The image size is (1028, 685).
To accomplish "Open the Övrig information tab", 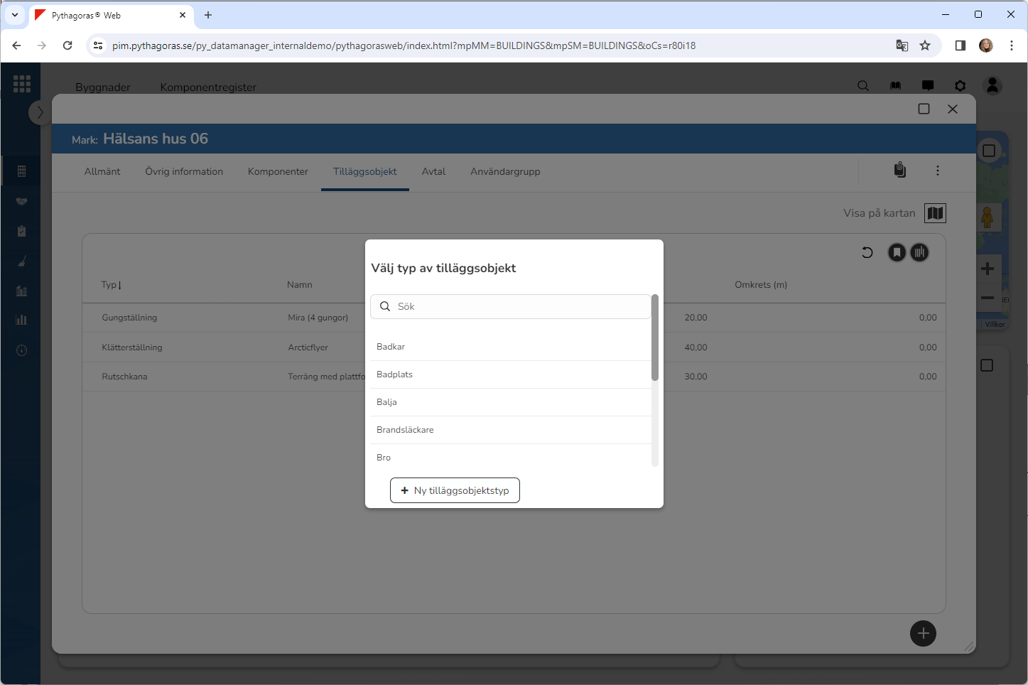I will (184, 172).
